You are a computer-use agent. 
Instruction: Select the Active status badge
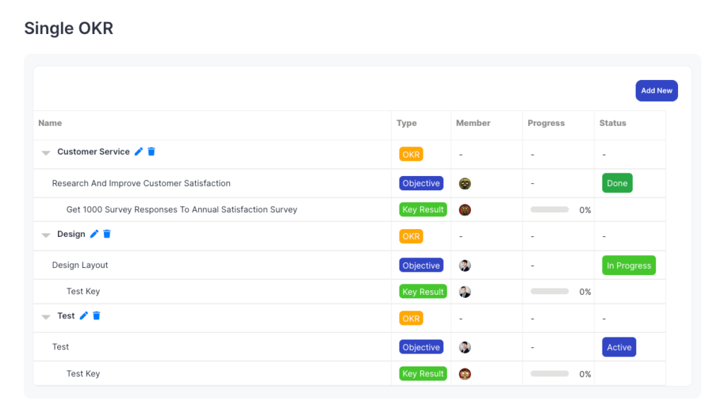coord(619,347)
